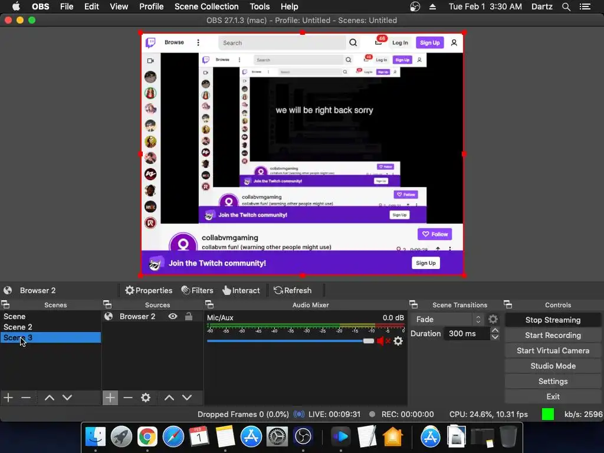Select Scene 3 in Scenes list
Viewport: 604px width, 453px height.
(x=51, y=337)
